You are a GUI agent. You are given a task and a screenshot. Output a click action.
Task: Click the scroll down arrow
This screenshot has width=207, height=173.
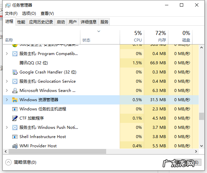pyautogui.click(x=201, y=146)
